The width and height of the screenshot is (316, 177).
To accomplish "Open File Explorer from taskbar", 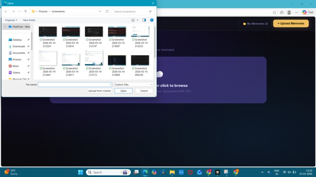I will coord(172,172).
